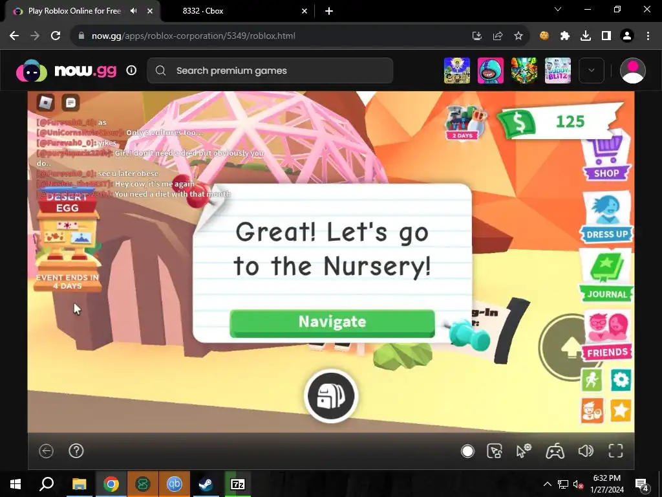Open Windows taskbar search

click(47, 484)
